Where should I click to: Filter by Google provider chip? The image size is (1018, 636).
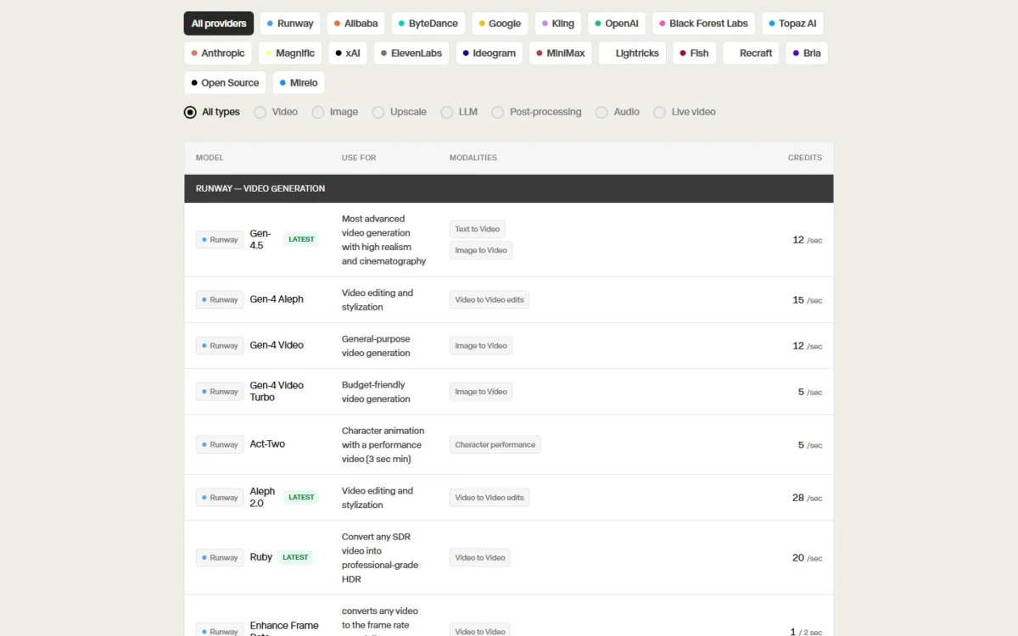[x=500, y=24]
